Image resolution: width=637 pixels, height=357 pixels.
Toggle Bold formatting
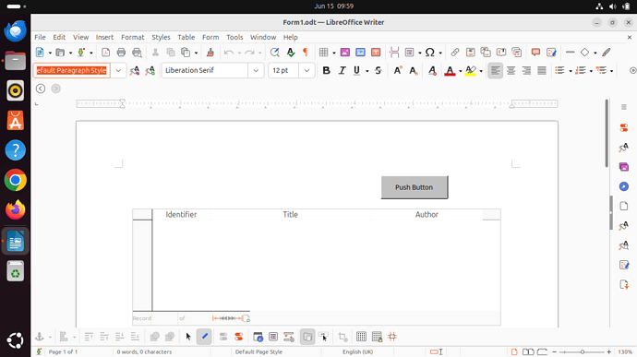[326, 71]
